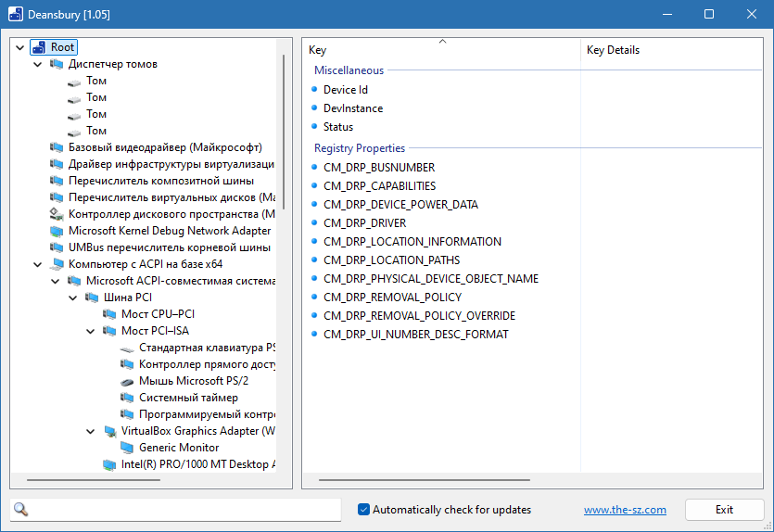
Task: Click the mouse icon for Мышь Microsoft PS/2
Action: click(127, 382)
